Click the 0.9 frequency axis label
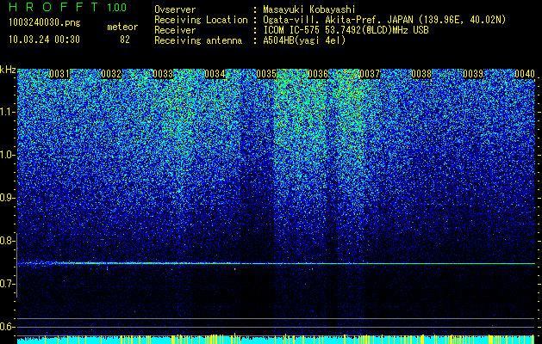The width and height of the screenshot is (542, 344). tap(8, 198)
